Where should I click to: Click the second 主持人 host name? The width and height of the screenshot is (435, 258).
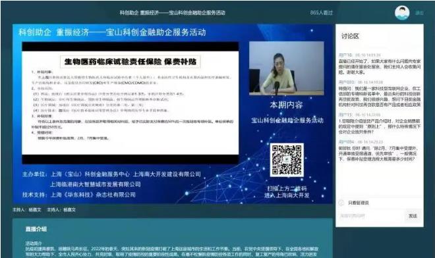click(69, 210)
